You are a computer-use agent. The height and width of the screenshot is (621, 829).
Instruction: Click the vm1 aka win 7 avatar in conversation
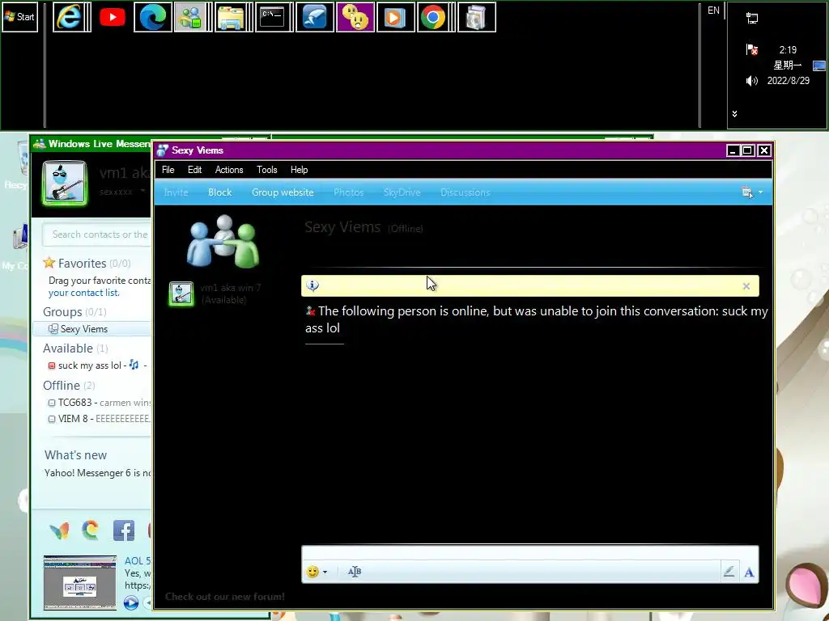click(181, 294)
